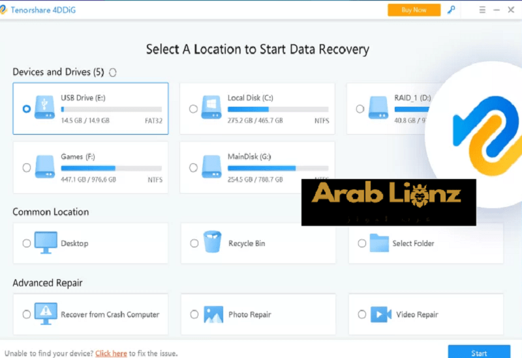Click the Tenorshare 4DDiG logo icon

click(x=3, y=10)
